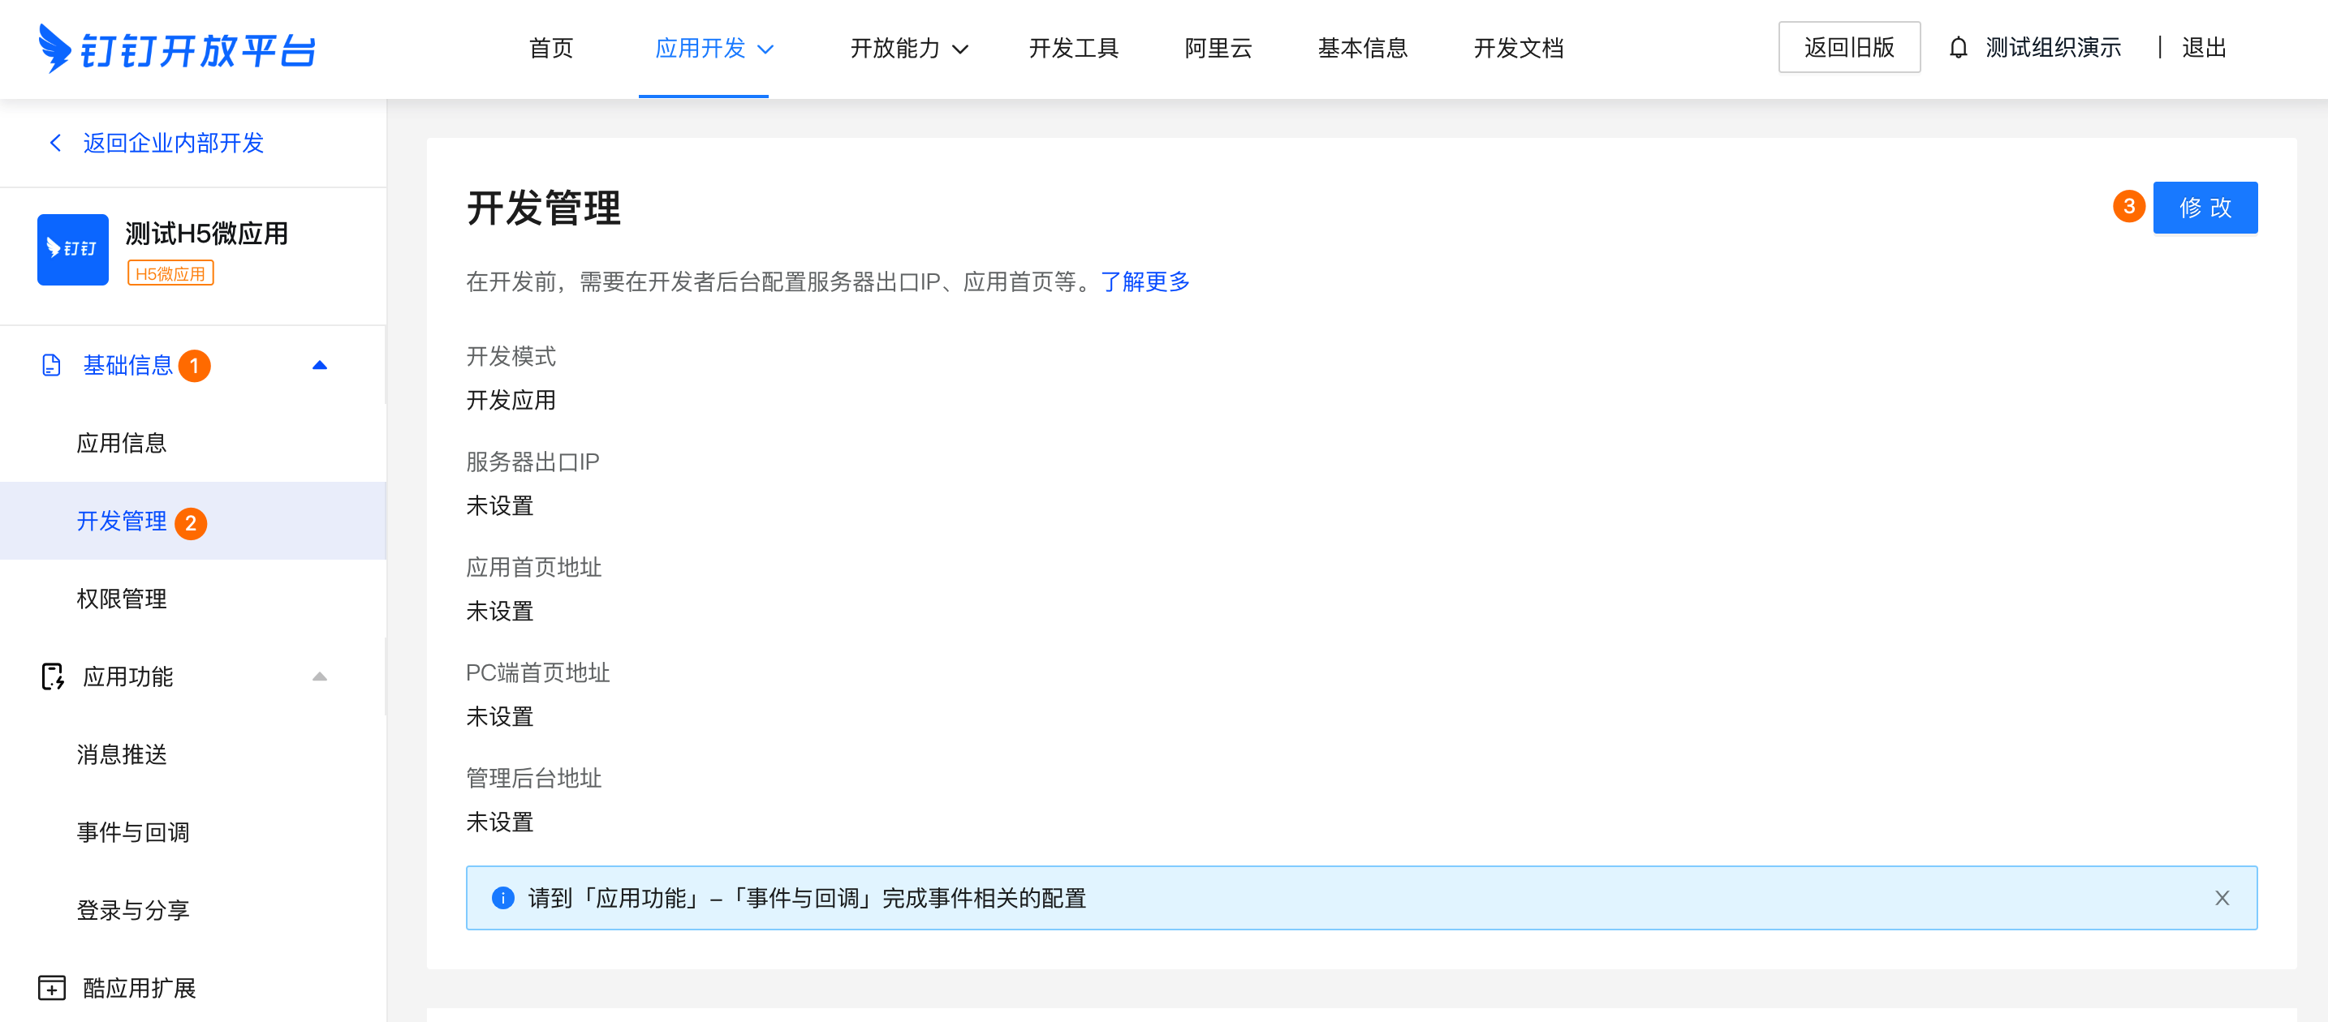Image resolution: width=2328 pixels, height=1022 pixels.
Task: Go to 开发工具 in the top navigation
Action: (1073, 48)
